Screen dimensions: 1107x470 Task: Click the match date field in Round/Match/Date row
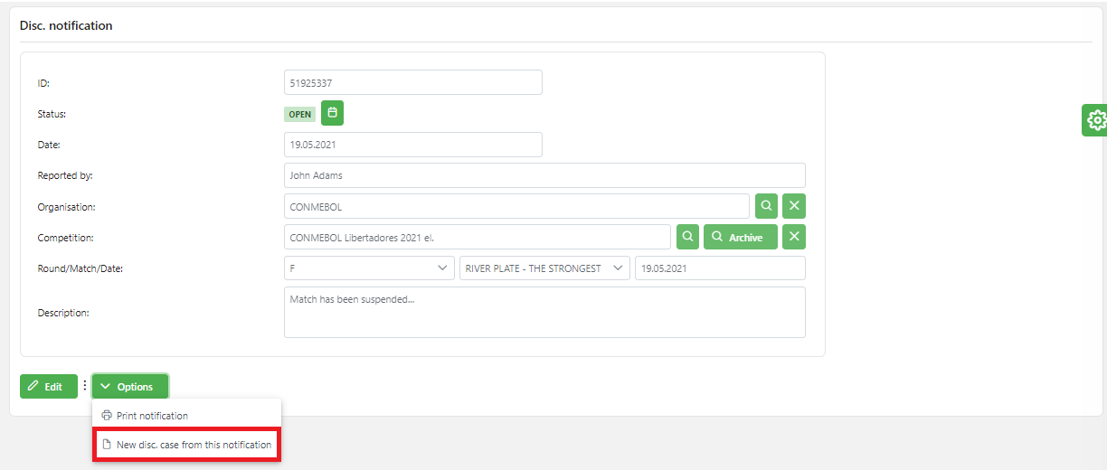(x=719, y=268)
